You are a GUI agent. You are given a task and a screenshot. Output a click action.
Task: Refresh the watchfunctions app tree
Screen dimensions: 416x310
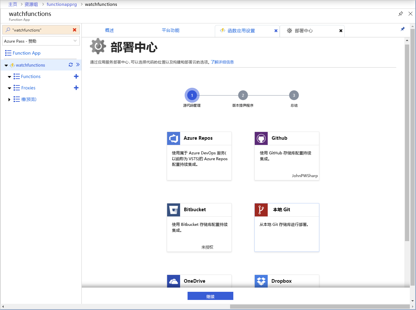(71, 65)
